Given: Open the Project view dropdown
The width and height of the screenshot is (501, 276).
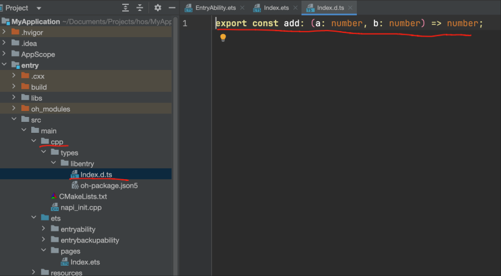Looking at the screenshot, I should click(39, 8).
